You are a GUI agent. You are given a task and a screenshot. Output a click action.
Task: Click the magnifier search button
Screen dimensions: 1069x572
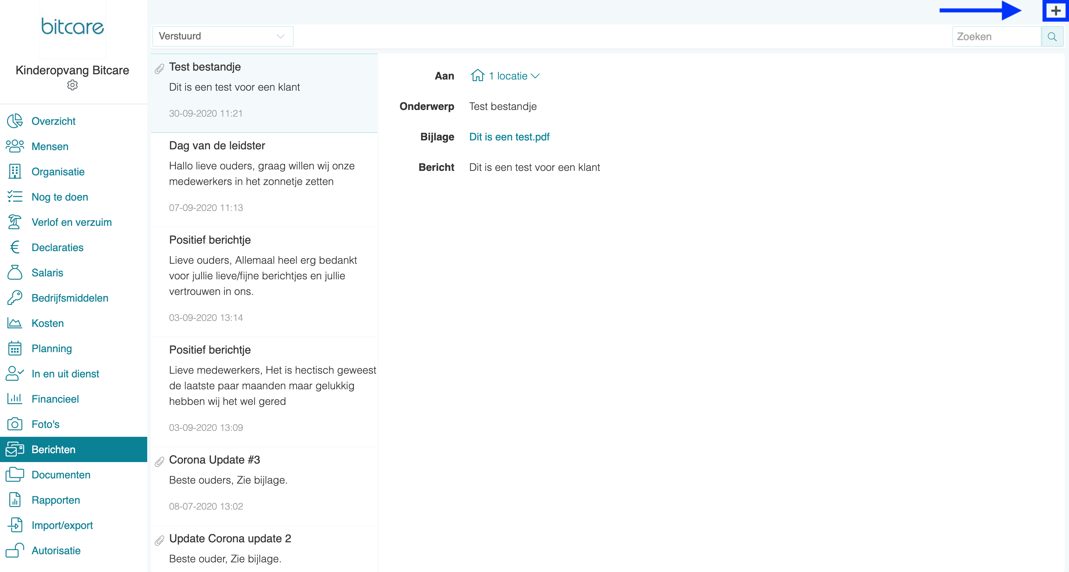pyautogui.click(x=1052, y=36)
